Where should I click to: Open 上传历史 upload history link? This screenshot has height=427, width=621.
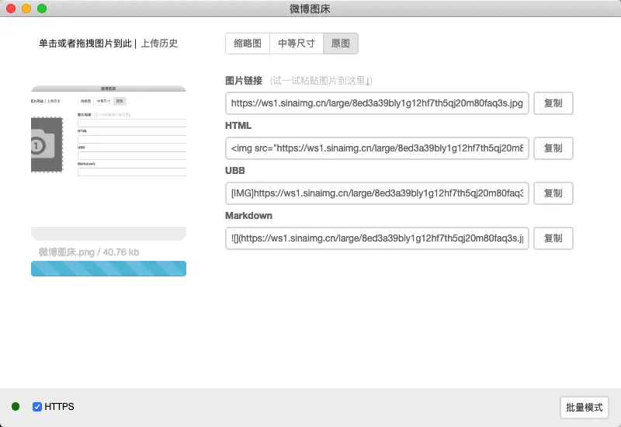pos(160,43)
